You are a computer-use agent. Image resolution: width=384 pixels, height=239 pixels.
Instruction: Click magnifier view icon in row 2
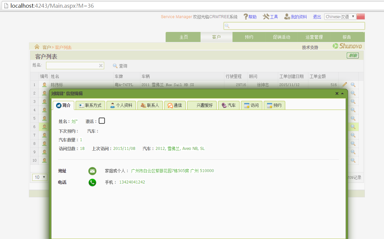click(x=353, y=93)
